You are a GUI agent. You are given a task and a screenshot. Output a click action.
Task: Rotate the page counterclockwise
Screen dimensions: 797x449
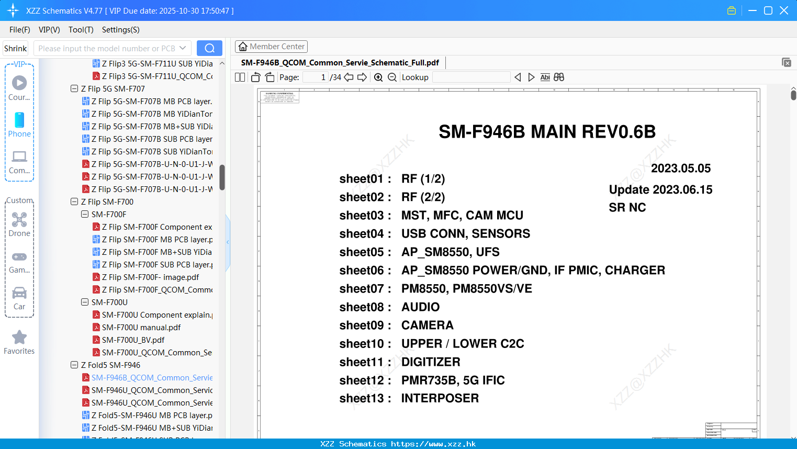point(255,77)
